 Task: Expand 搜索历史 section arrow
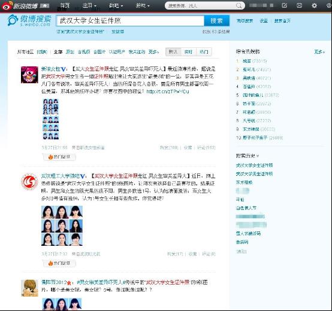tap(258, 156)
